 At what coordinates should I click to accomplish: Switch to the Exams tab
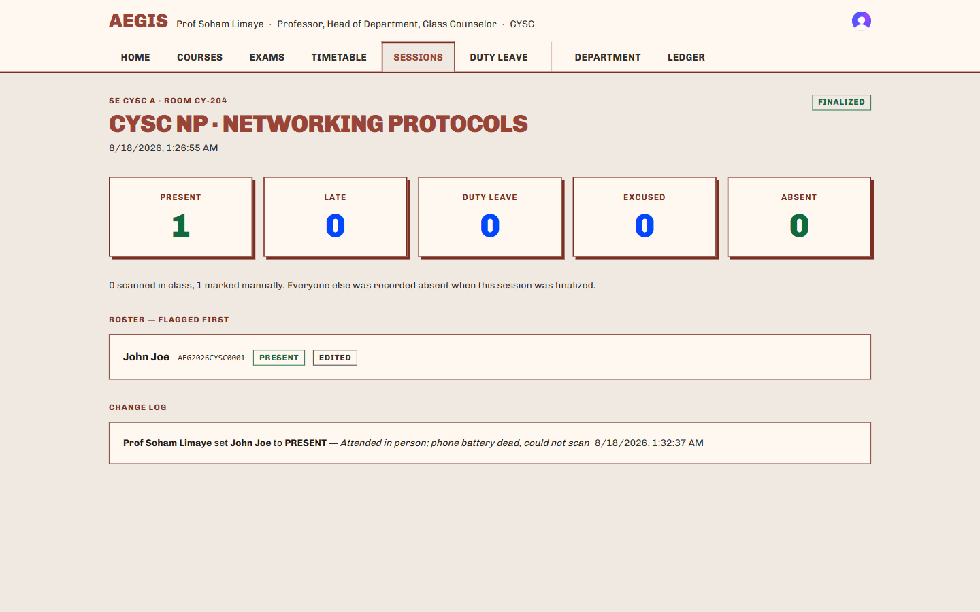point(267,57)
